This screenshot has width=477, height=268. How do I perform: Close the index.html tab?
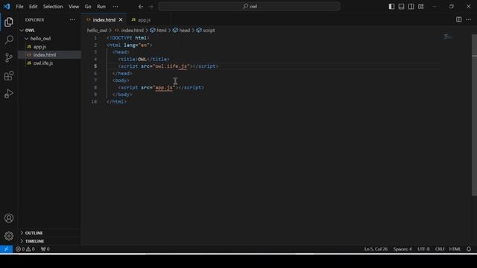pos(121,20)
